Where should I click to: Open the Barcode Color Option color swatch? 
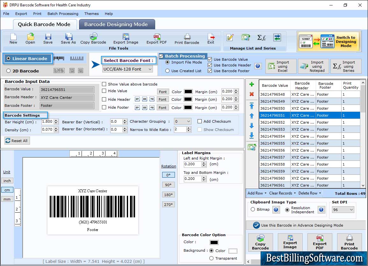click(x=214, y=242)
